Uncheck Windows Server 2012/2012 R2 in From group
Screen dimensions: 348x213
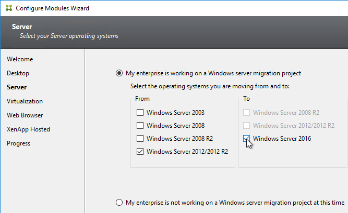click(x=140, y=152)
